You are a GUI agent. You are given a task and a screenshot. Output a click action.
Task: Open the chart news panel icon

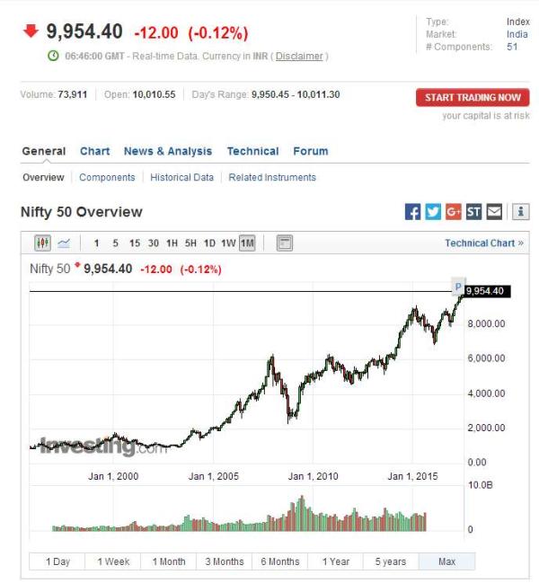click(x=285, y=243)
